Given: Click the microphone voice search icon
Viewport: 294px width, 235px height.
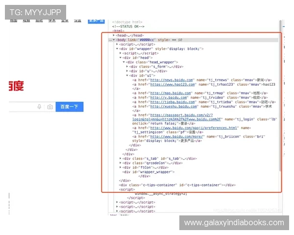Looking at the screenshot, I should click(x=39, y=107).
